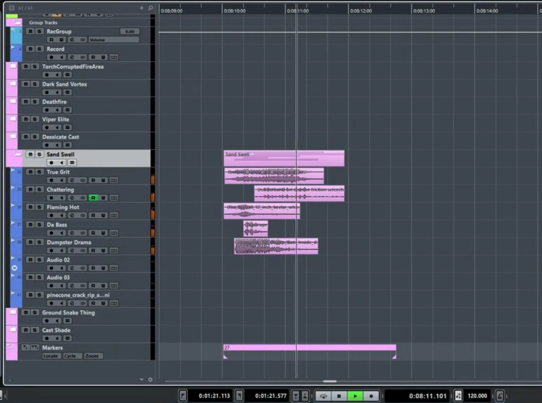Screen dimensions: 542x403
Task: Expand the Deathfire folder
Action: coord(13,101)
